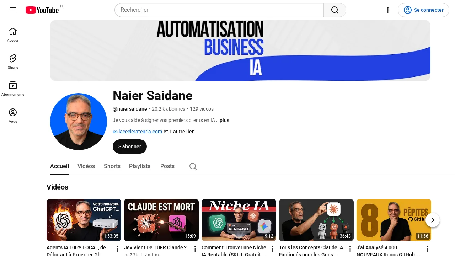Click the 'Naier Saidane' channel name
This screenshot has height=256, width=455.
[152, 96]
